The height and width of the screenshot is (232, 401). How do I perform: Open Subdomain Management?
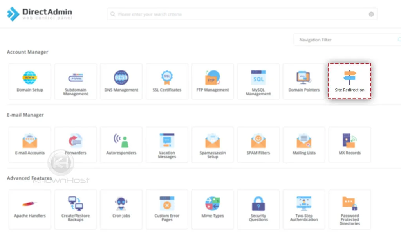(x=76, y=81)
